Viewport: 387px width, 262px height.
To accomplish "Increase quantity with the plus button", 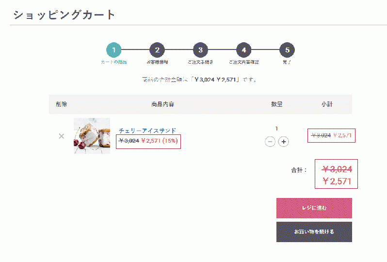I will coord(283,142).
